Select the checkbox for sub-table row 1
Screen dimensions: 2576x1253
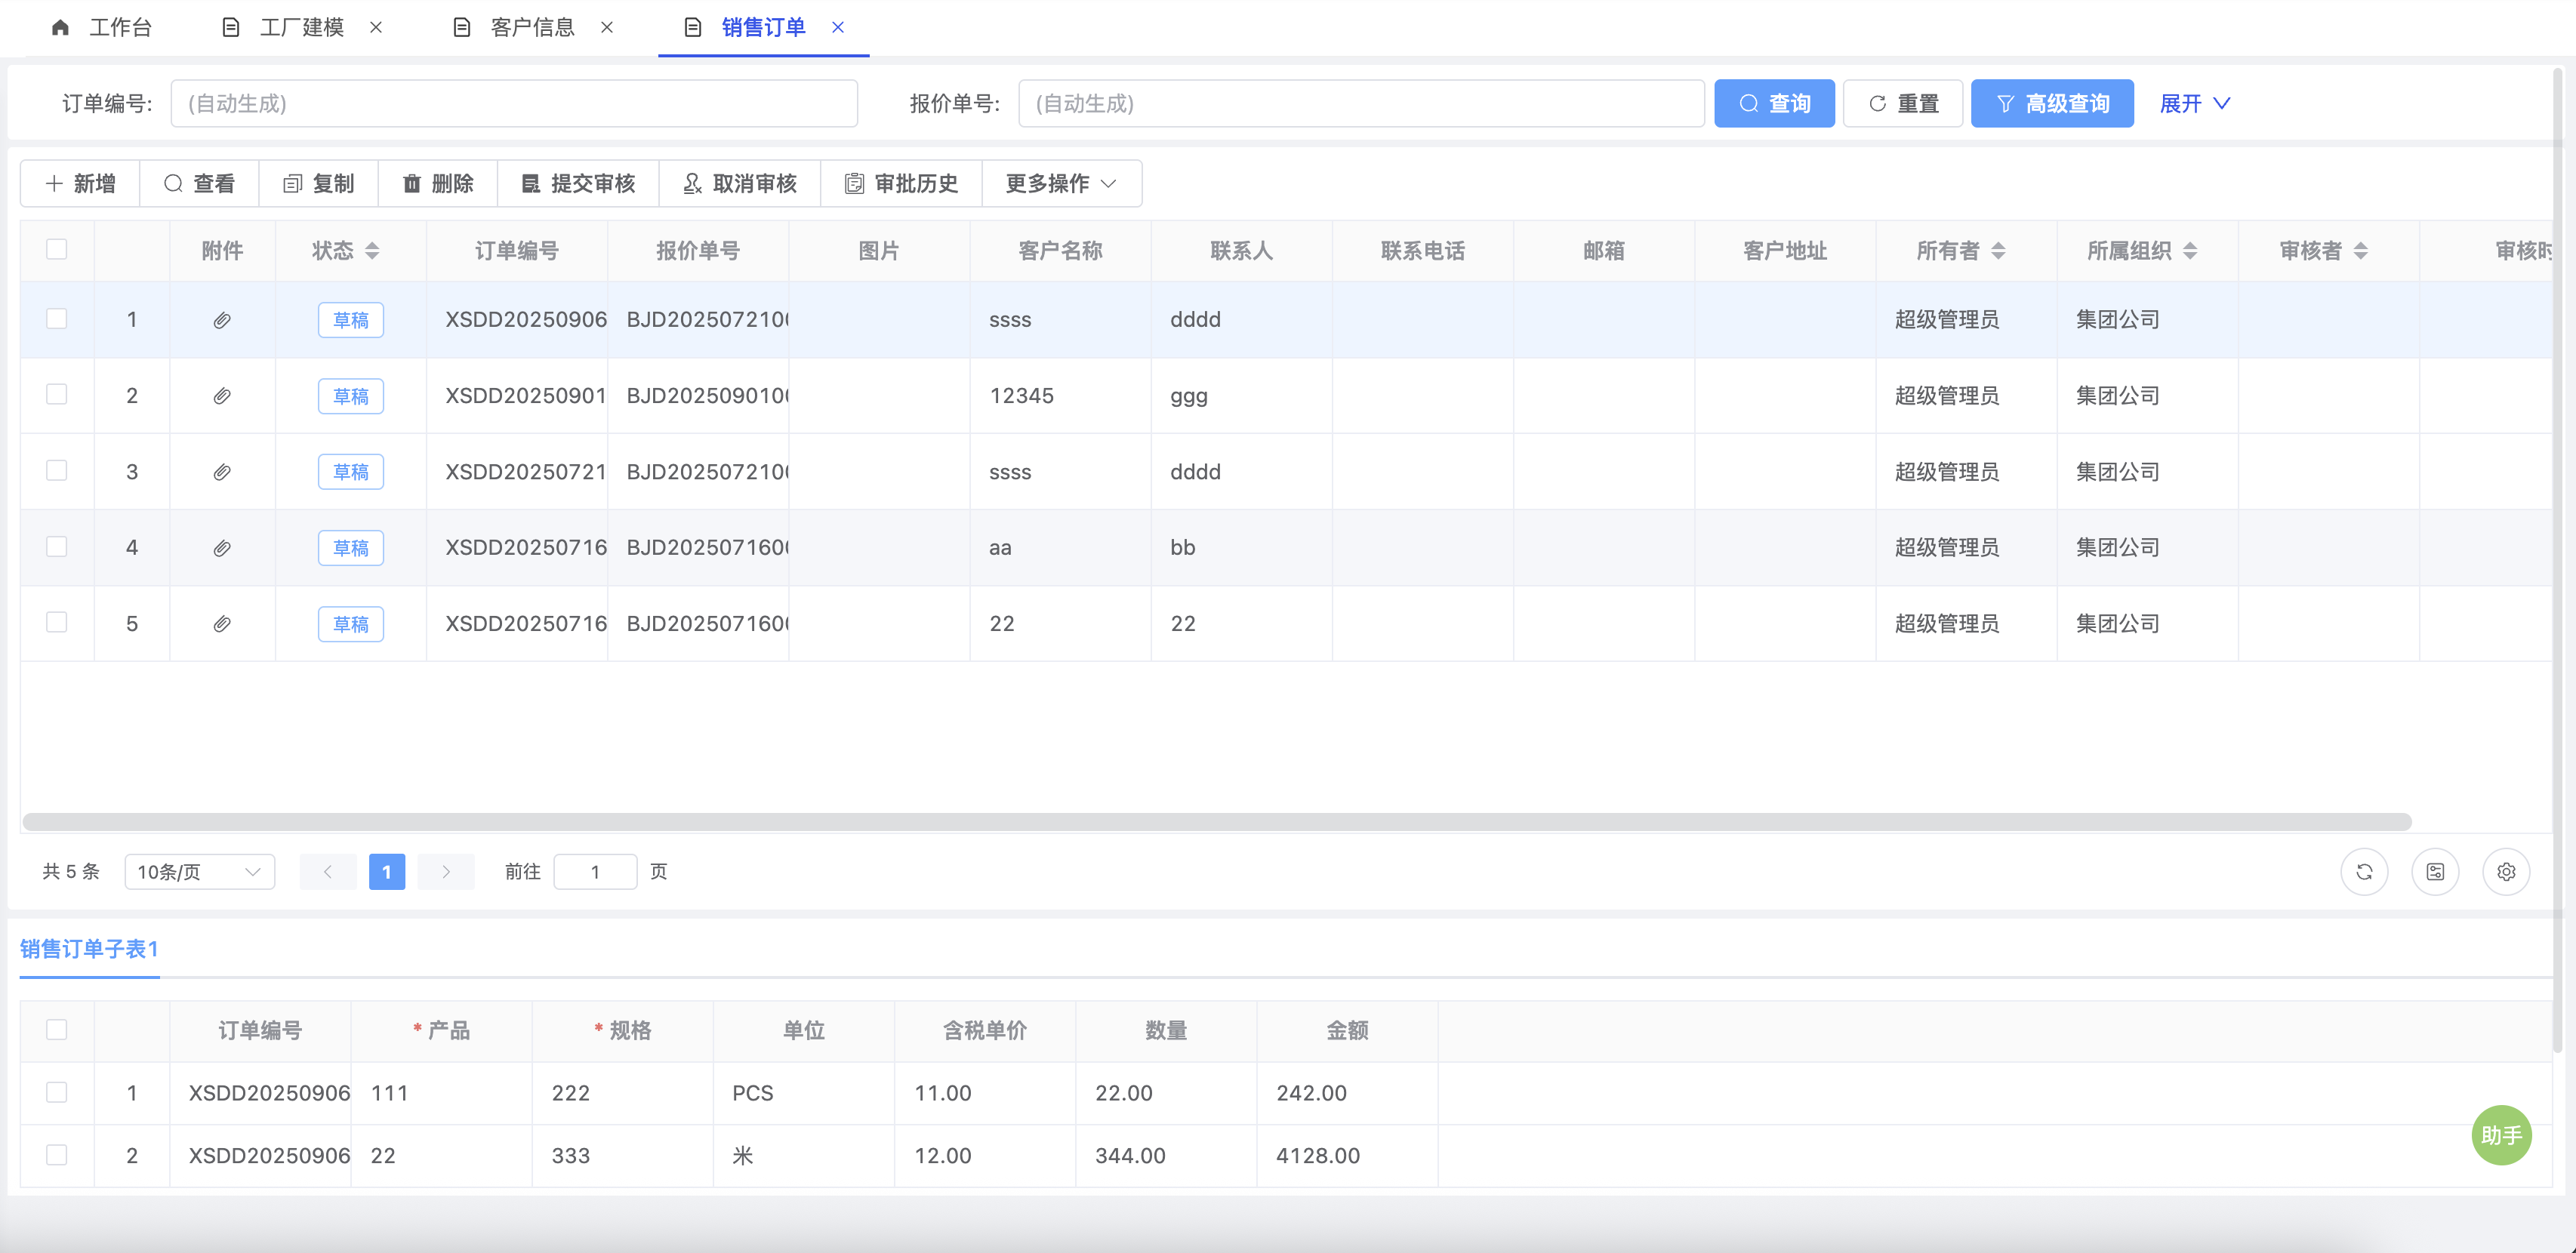pos(57,1092)
